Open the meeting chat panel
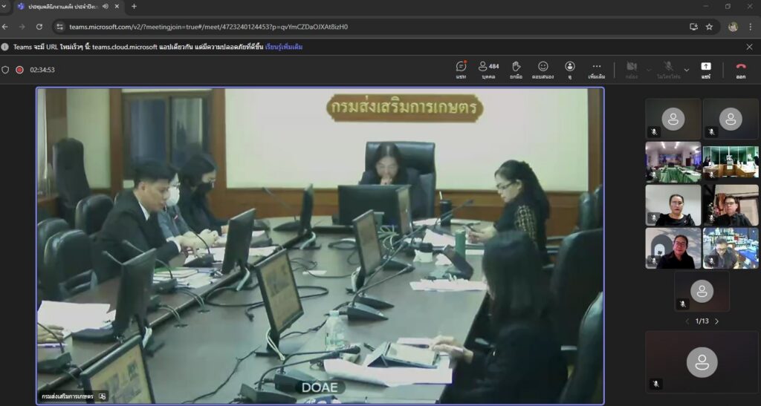This screenshot has width=761, height=406. tap(461, 69)
